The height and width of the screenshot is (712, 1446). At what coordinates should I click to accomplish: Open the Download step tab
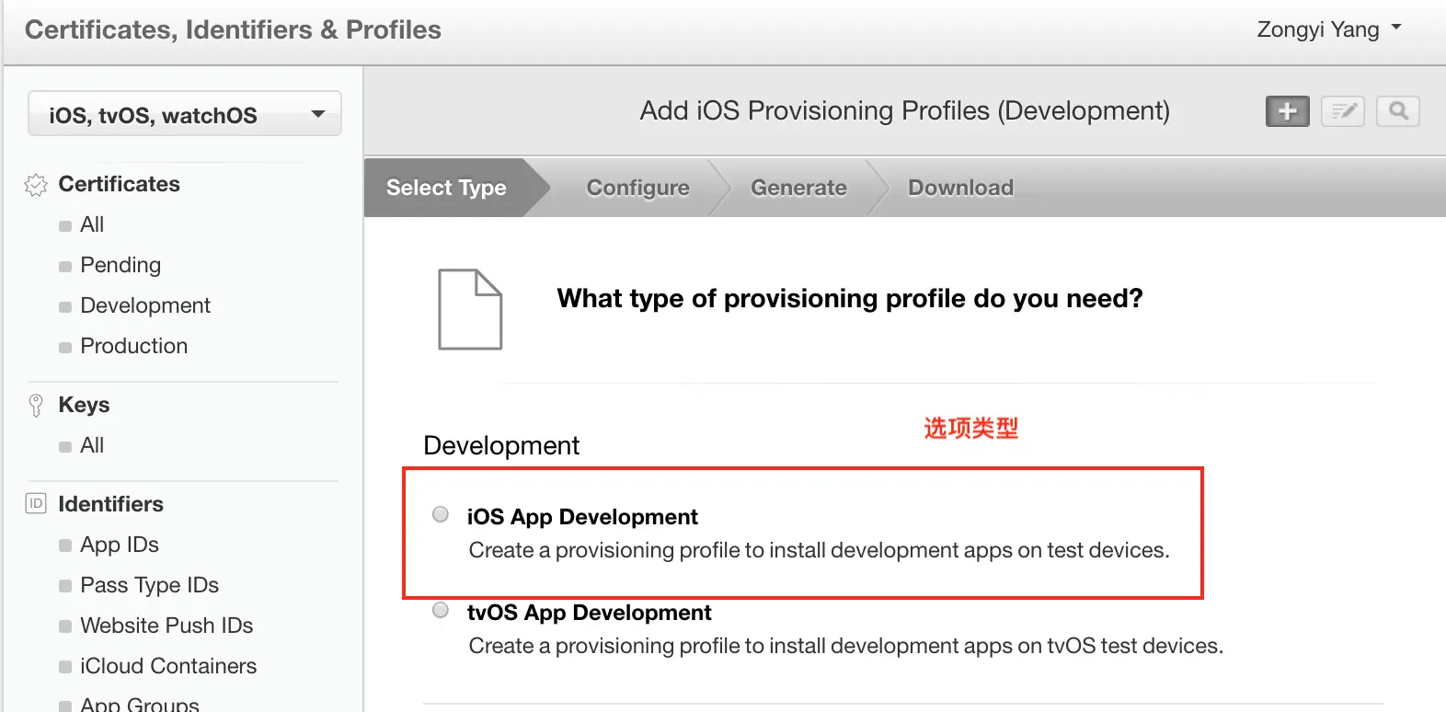pyautogui.click(x=960, y=188)
